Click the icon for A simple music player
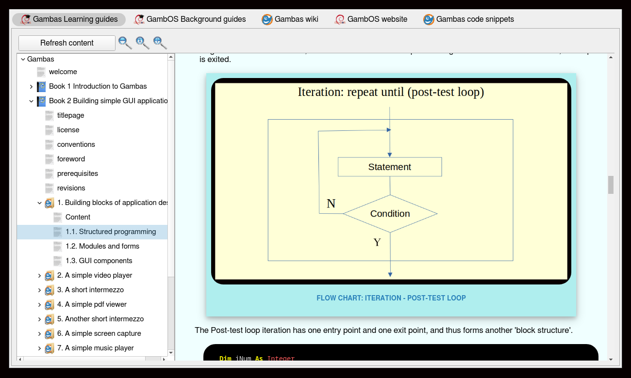 coord(49,348)
